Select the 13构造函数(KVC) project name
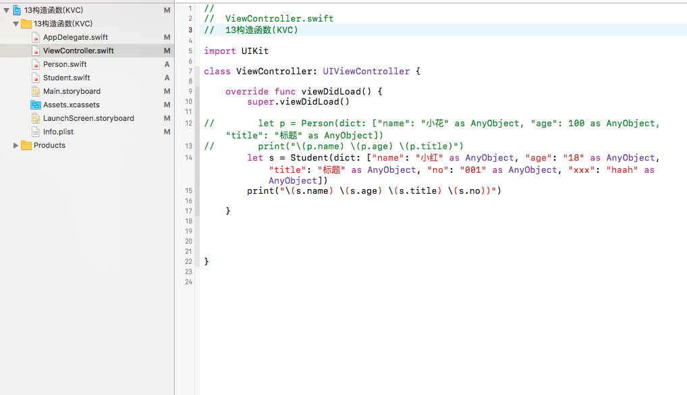This screenshot has width=687, height=395. tap(53, 10)
